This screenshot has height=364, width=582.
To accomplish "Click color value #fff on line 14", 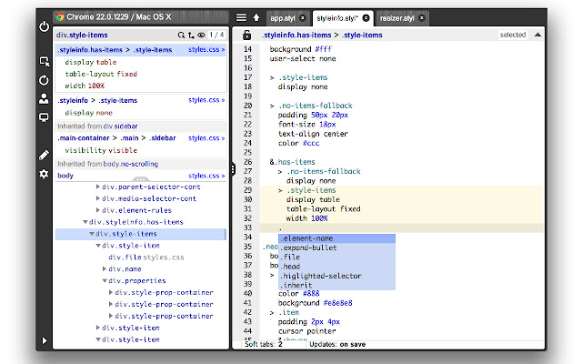I will click(323, 49).
